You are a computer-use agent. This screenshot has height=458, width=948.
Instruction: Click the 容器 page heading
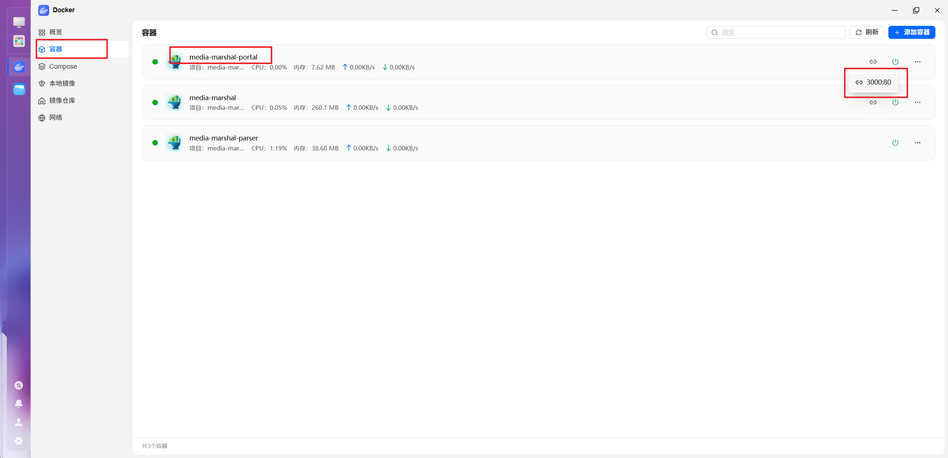point(149,33)
